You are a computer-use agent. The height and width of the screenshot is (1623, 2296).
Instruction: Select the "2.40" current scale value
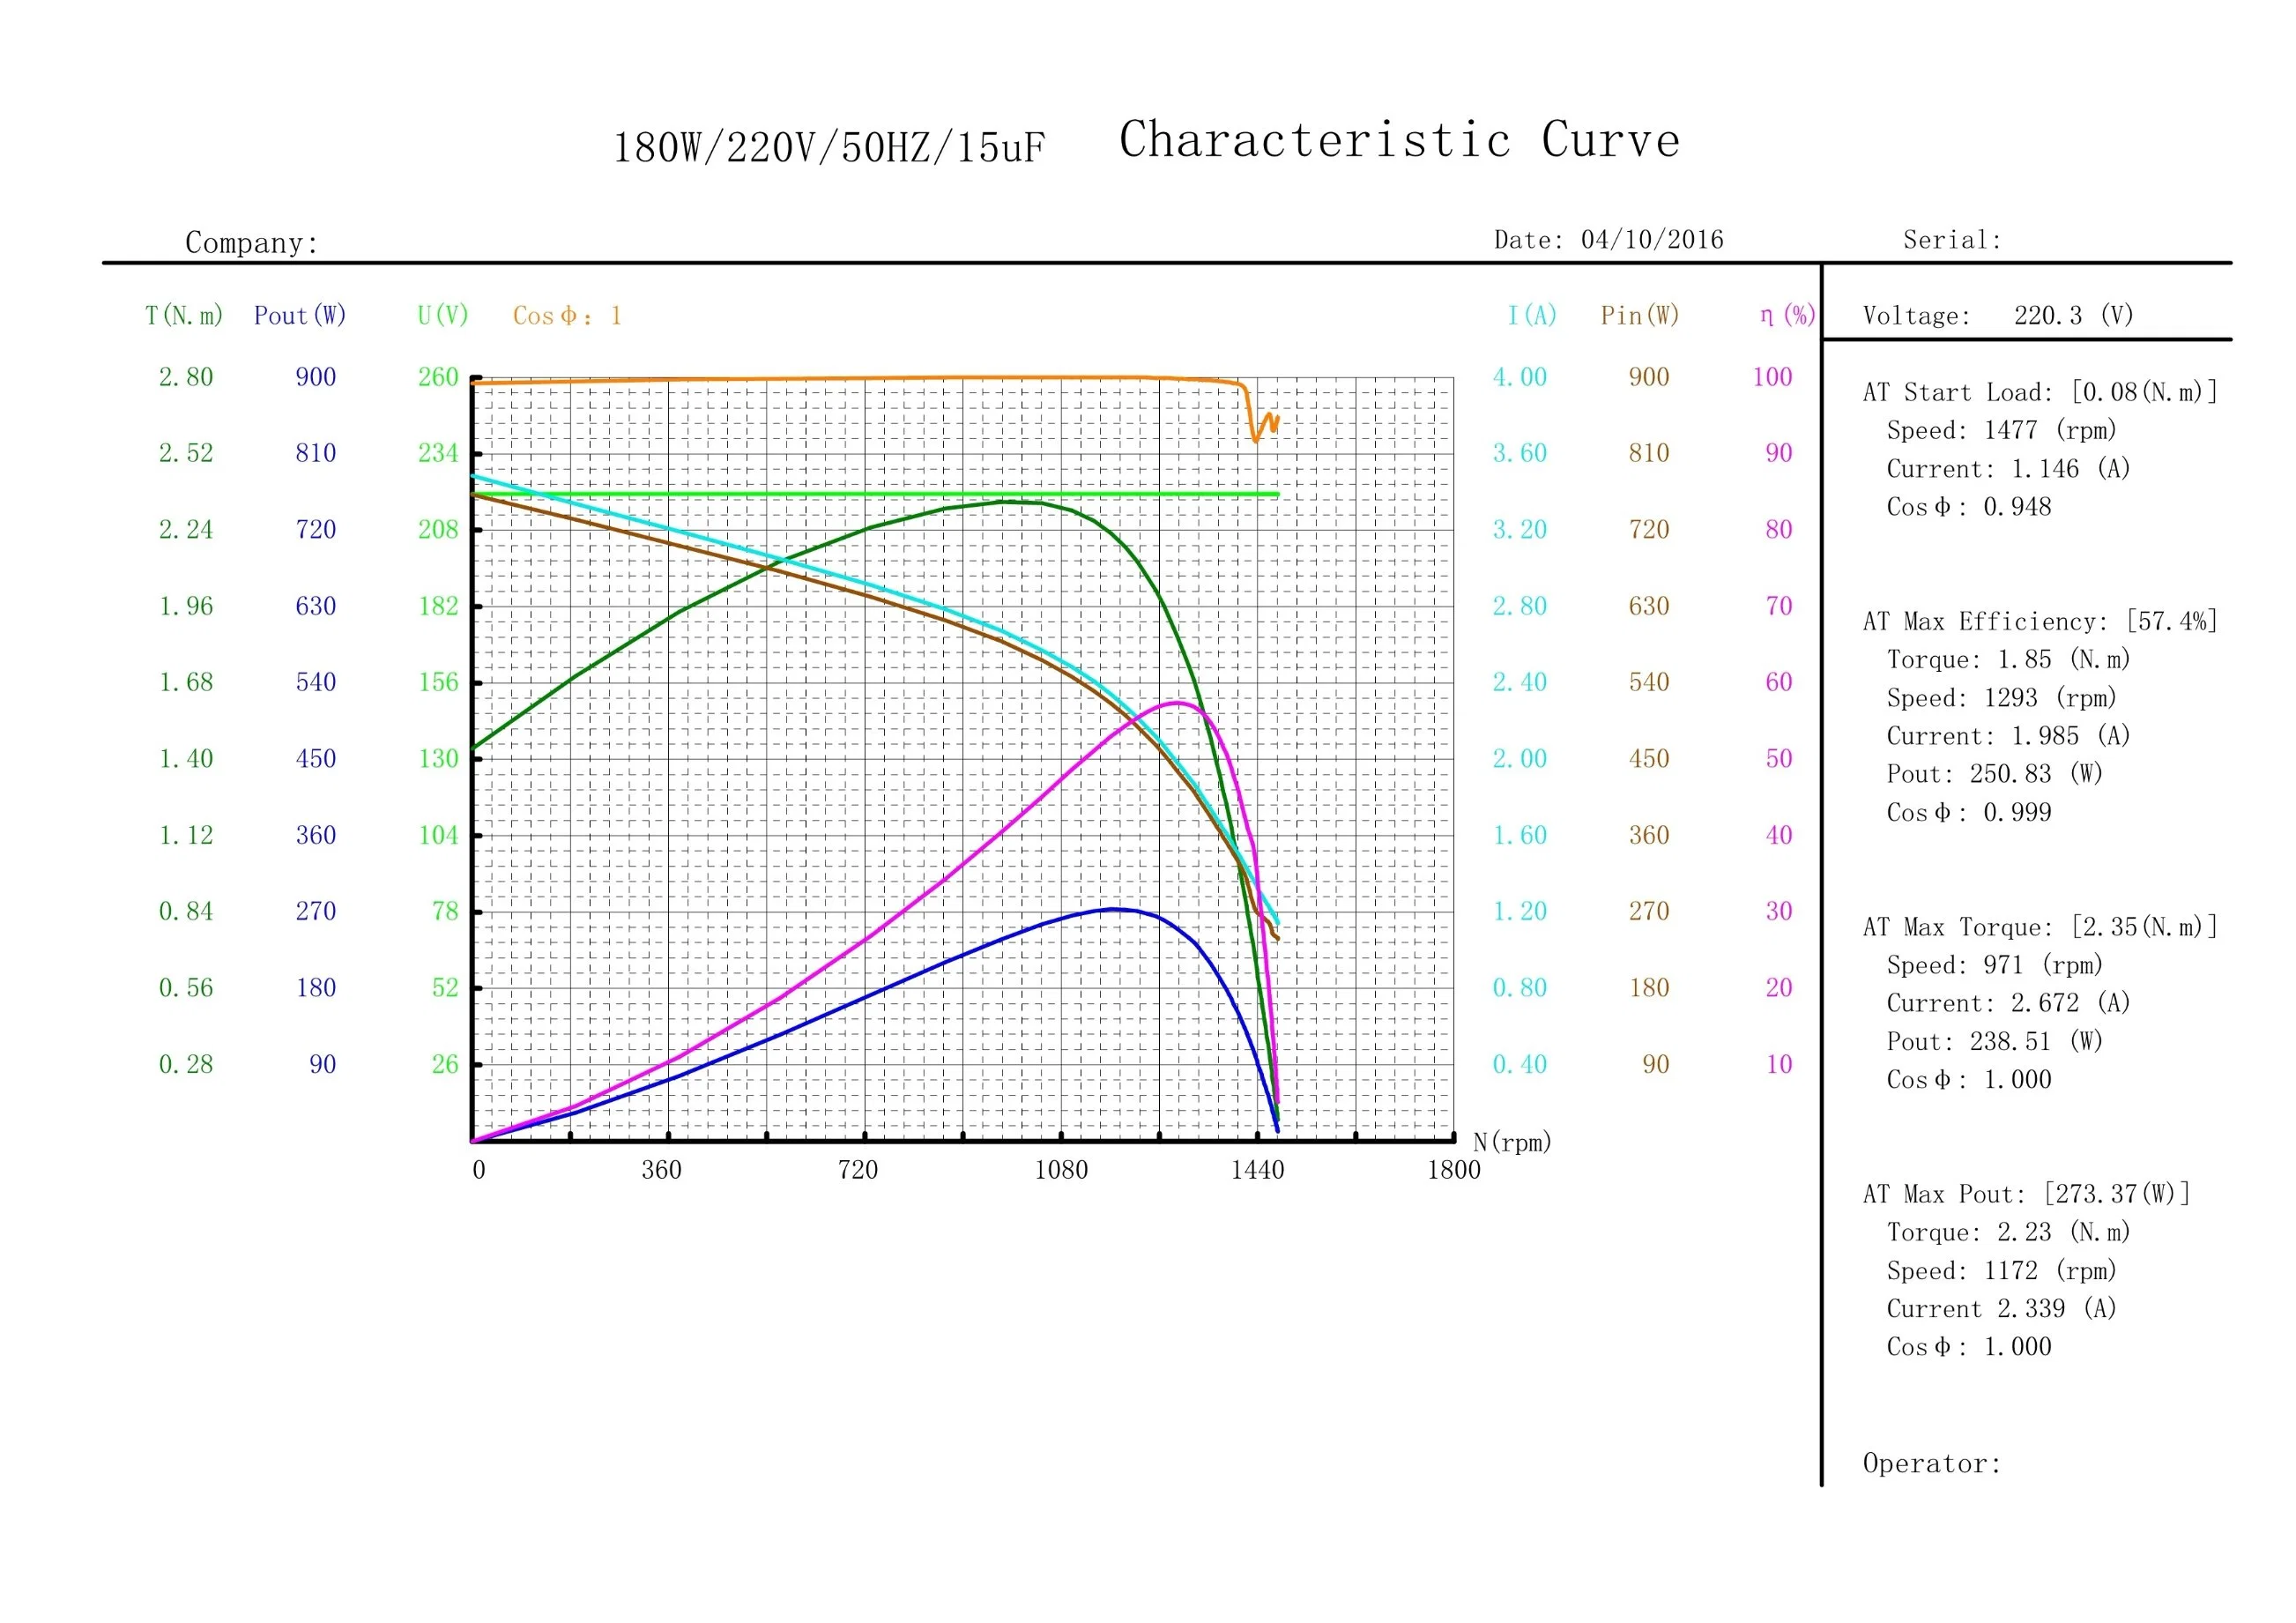[x=1520, y=682]
